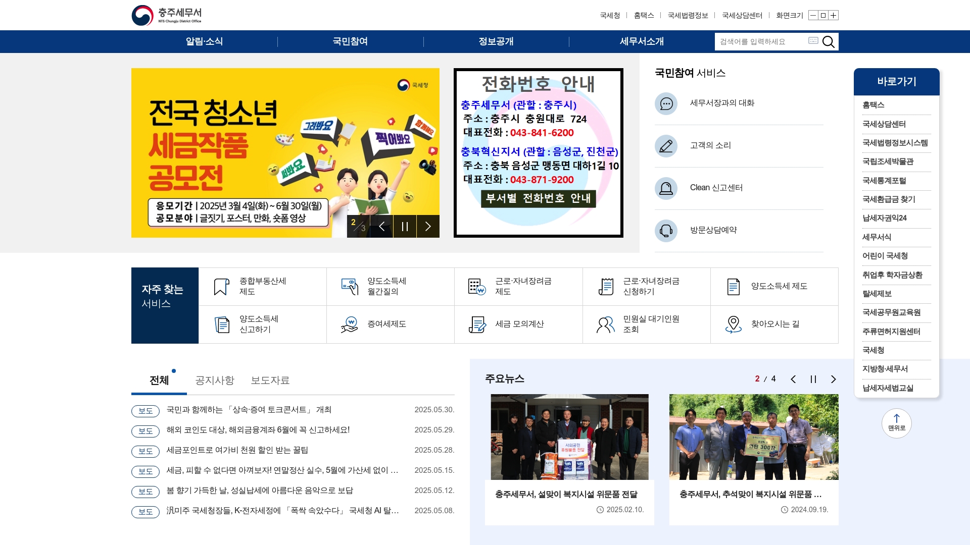970x545 pixels.
Task: Open 국립조세박물관 in 바로가기
Action: point(888,162)
